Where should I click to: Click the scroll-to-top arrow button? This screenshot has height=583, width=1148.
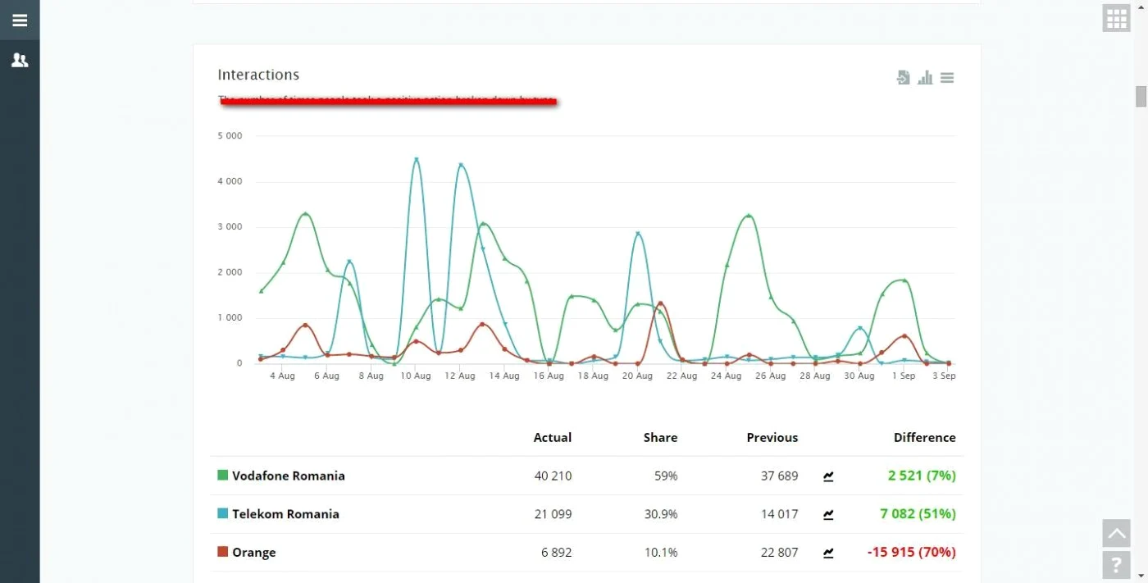[1117, 533]
